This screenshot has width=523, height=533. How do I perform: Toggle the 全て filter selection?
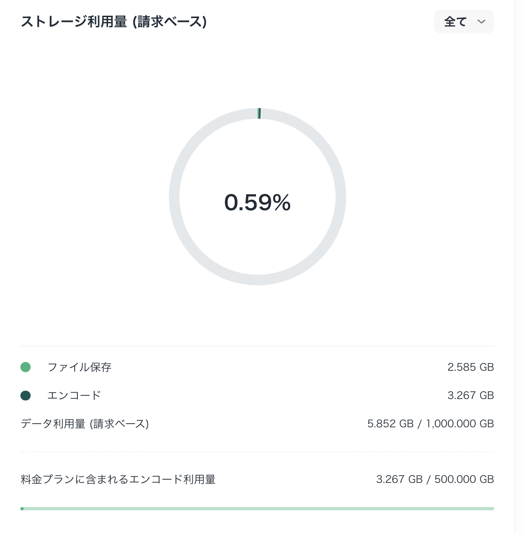pos(464,21)
